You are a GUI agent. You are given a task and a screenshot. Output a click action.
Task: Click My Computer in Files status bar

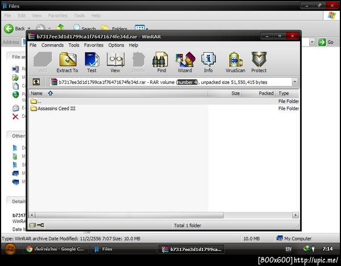tap(294, 238)
